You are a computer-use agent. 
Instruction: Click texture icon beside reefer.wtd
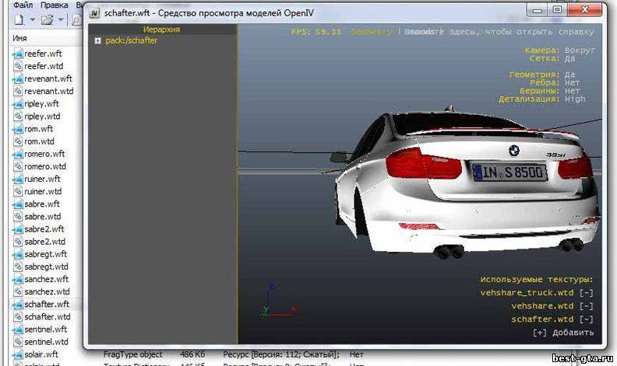point(18,66)
